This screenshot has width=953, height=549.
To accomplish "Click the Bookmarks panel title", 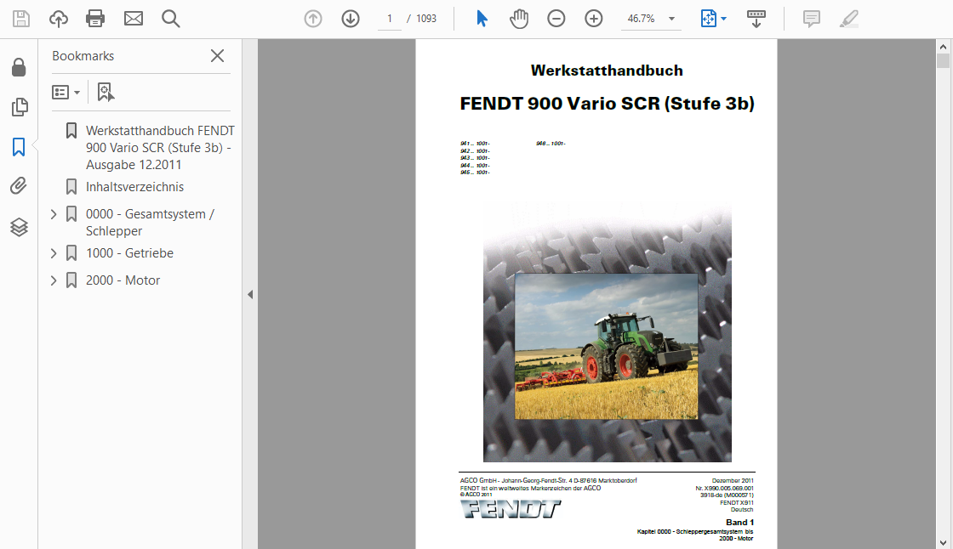I will point(83,56).
